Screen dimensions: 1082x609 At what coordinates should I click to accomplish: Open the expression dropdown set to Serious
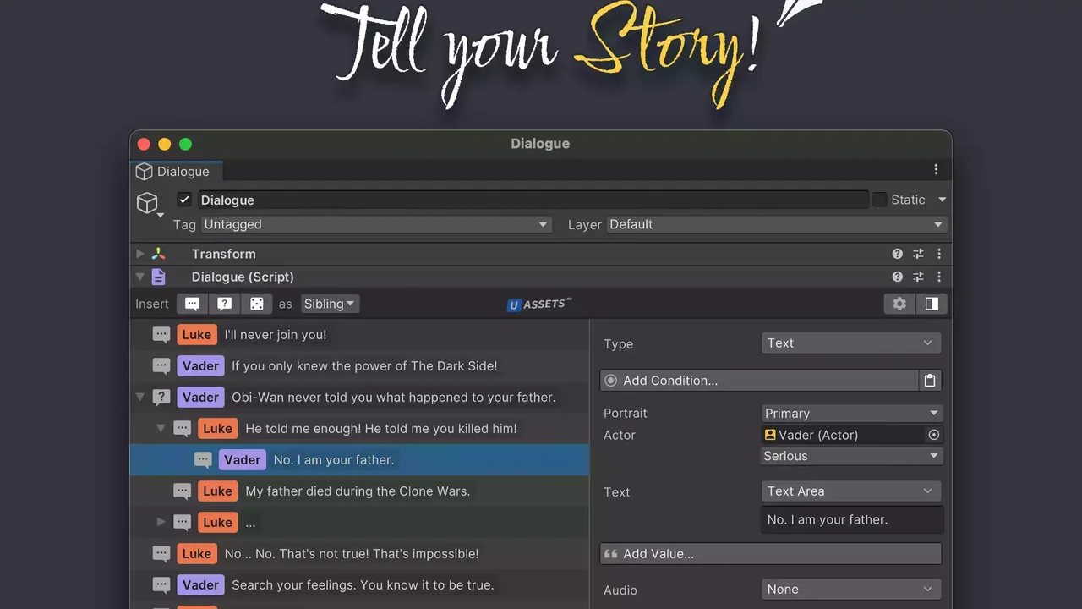pos(851,456)
